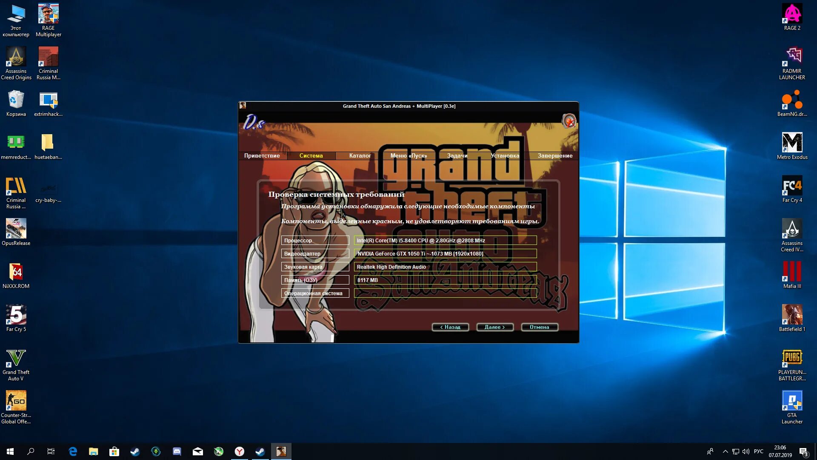This screenshot has height=460, width=817.
Task: Click the Память (ОЗУ) label
Action: (x=315, y=280)
